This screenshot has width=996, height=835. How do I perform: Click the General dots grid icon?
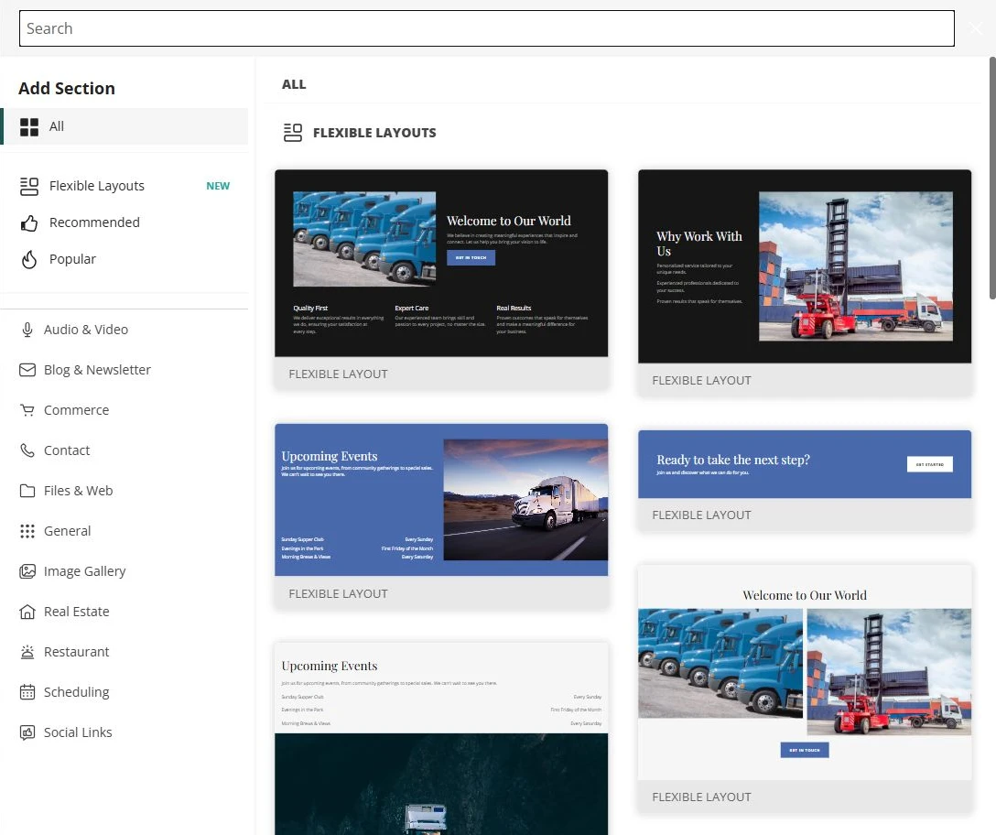tap(27, 531)
